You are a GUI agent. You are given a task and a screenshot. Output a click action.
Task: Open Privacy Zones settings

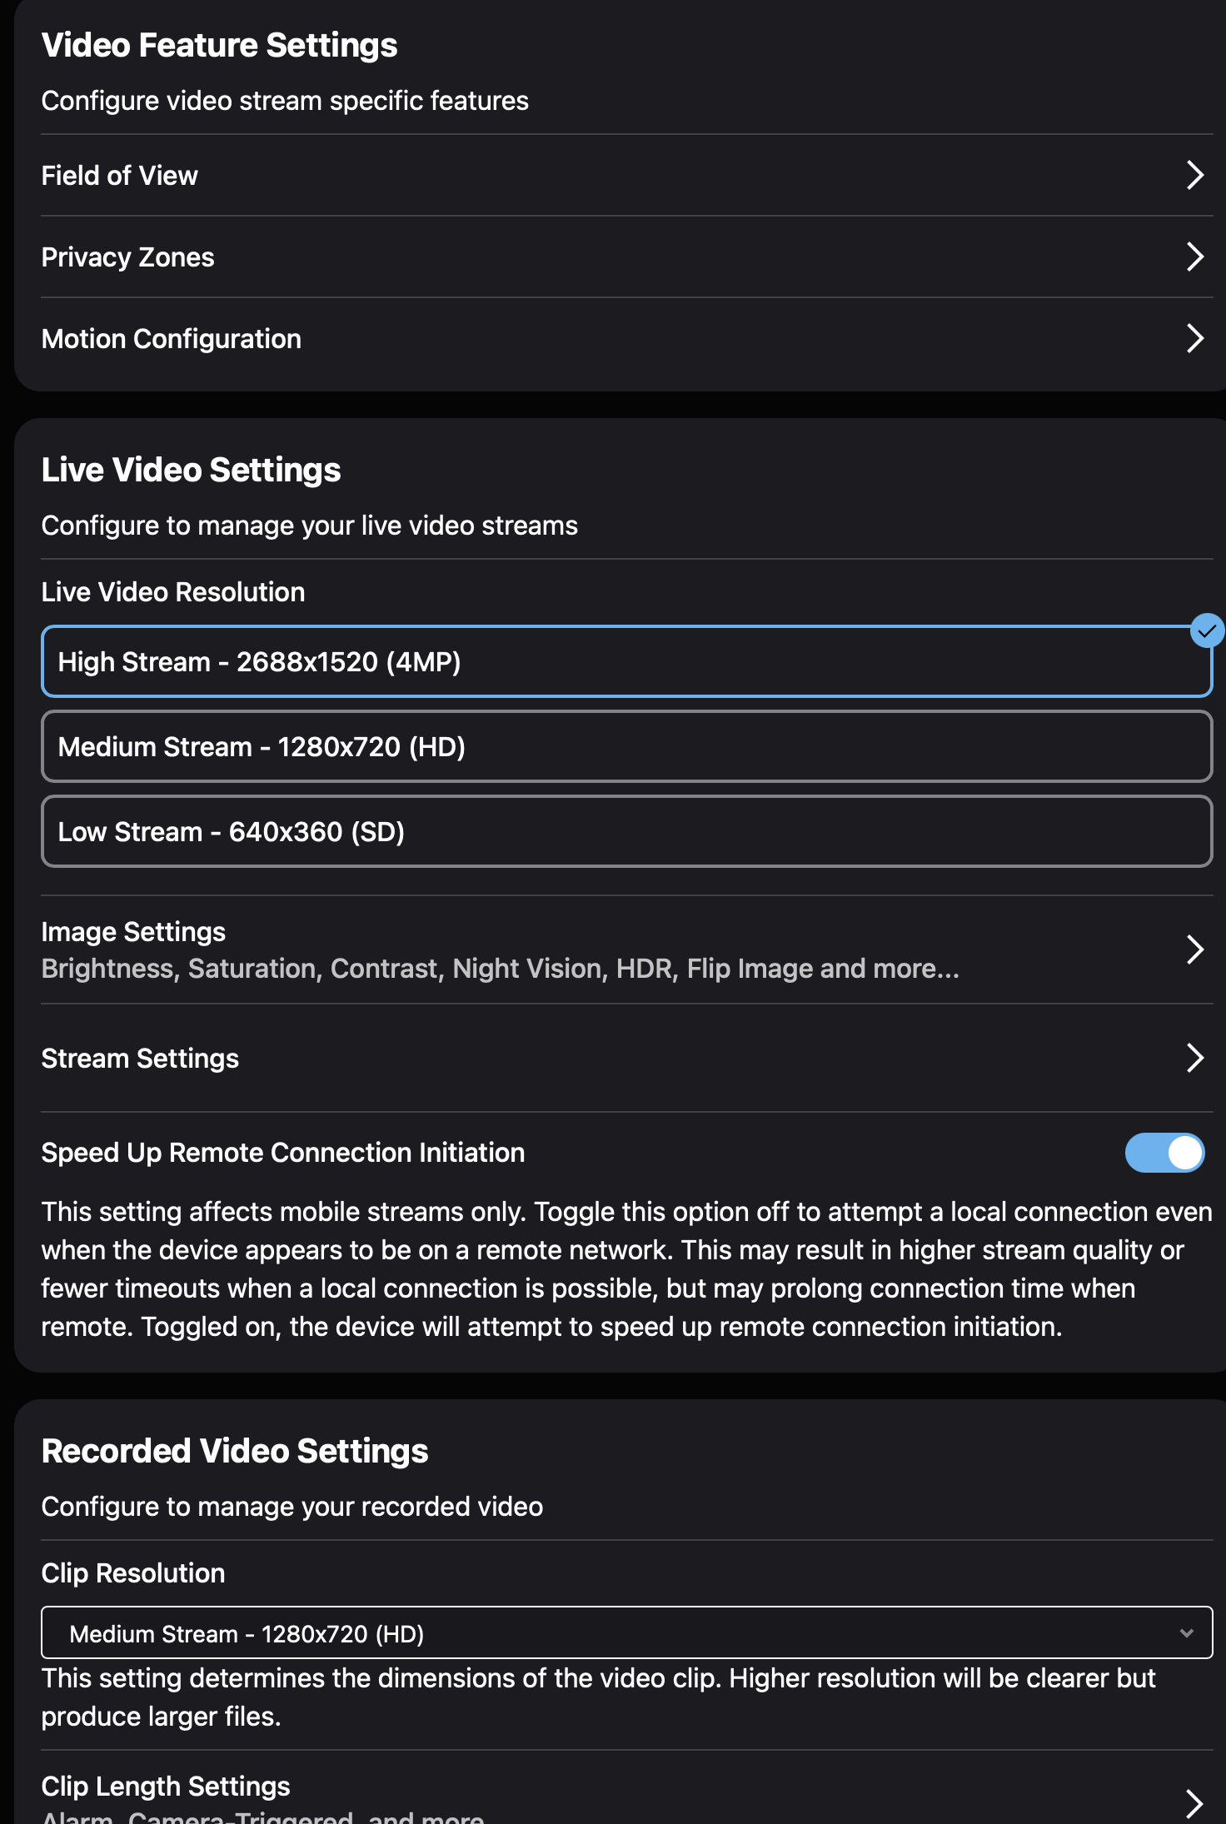pos(128,257)
